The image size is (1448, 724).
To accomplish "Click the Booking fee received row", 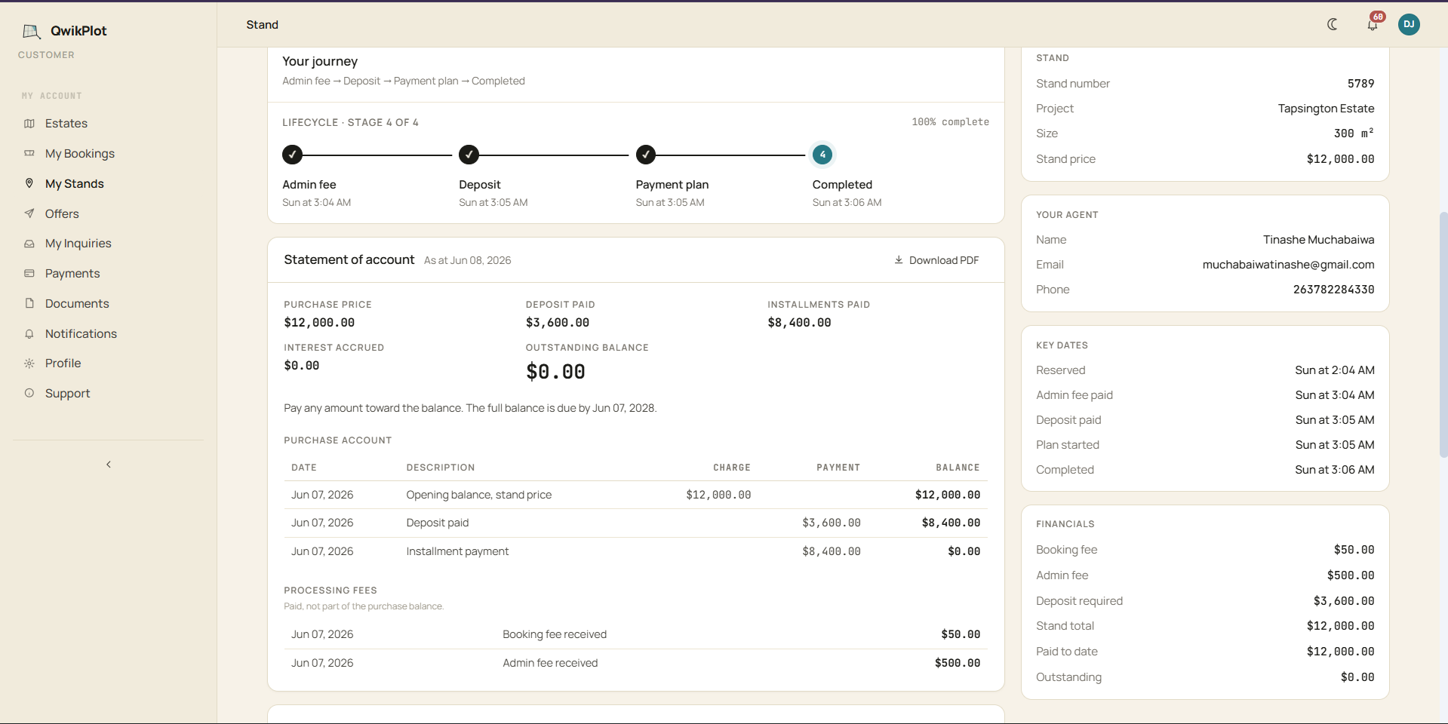I will pos(635,634).
